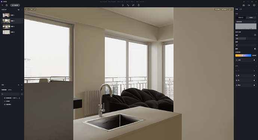Select the video recorder icon at top right
This screenshot has height=140, width=258.
[249, 5]
